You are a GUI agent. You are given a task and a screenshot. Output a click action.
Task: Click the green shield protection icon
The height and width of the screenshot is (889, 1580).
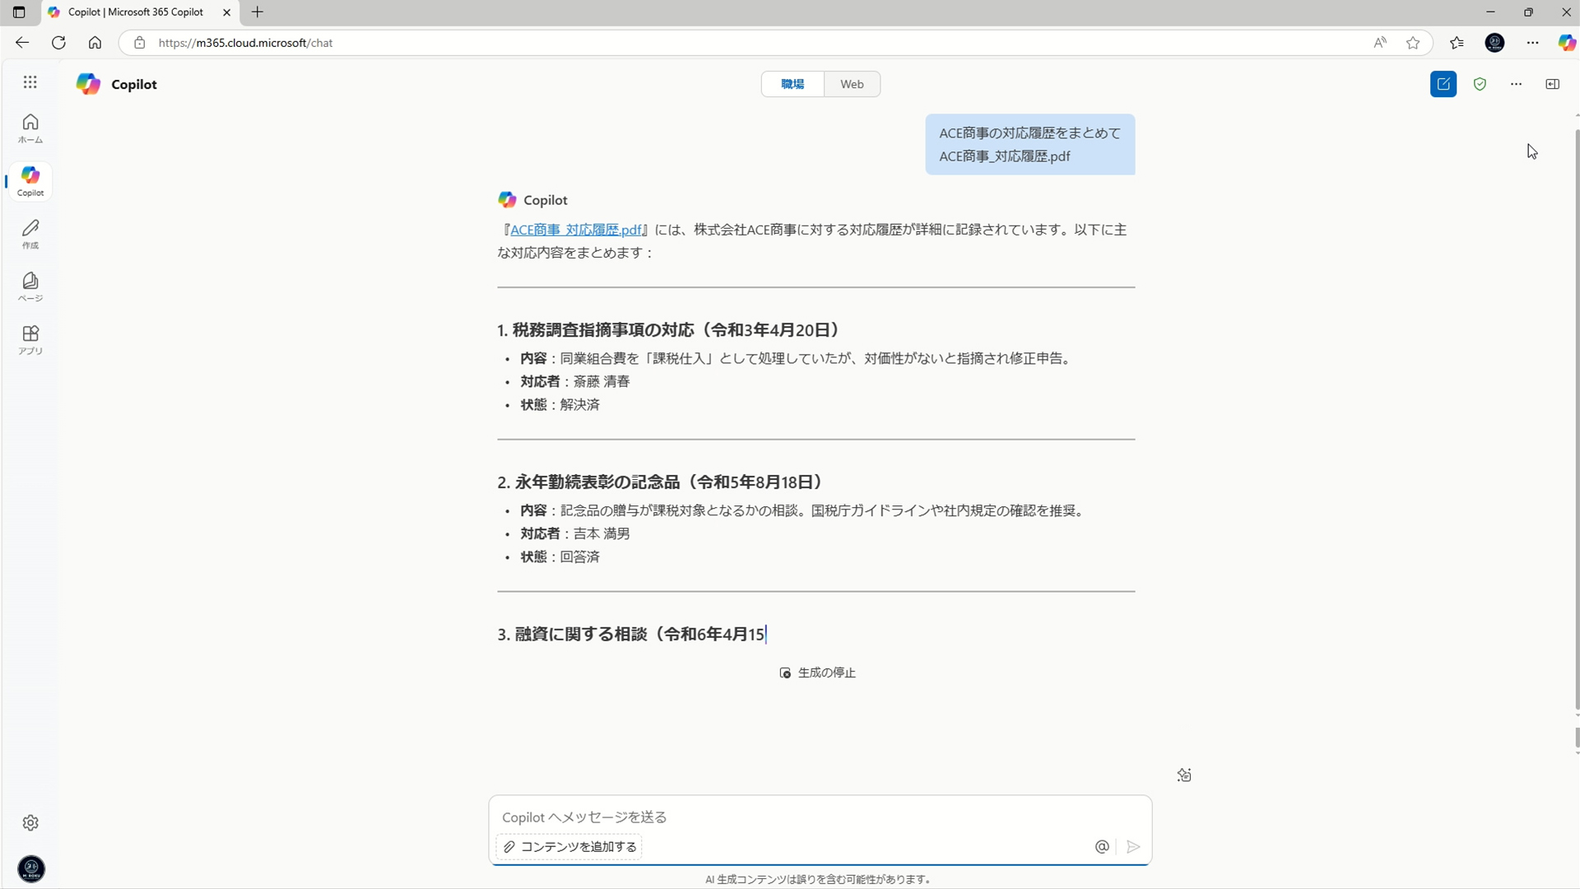pos(1480,84)
